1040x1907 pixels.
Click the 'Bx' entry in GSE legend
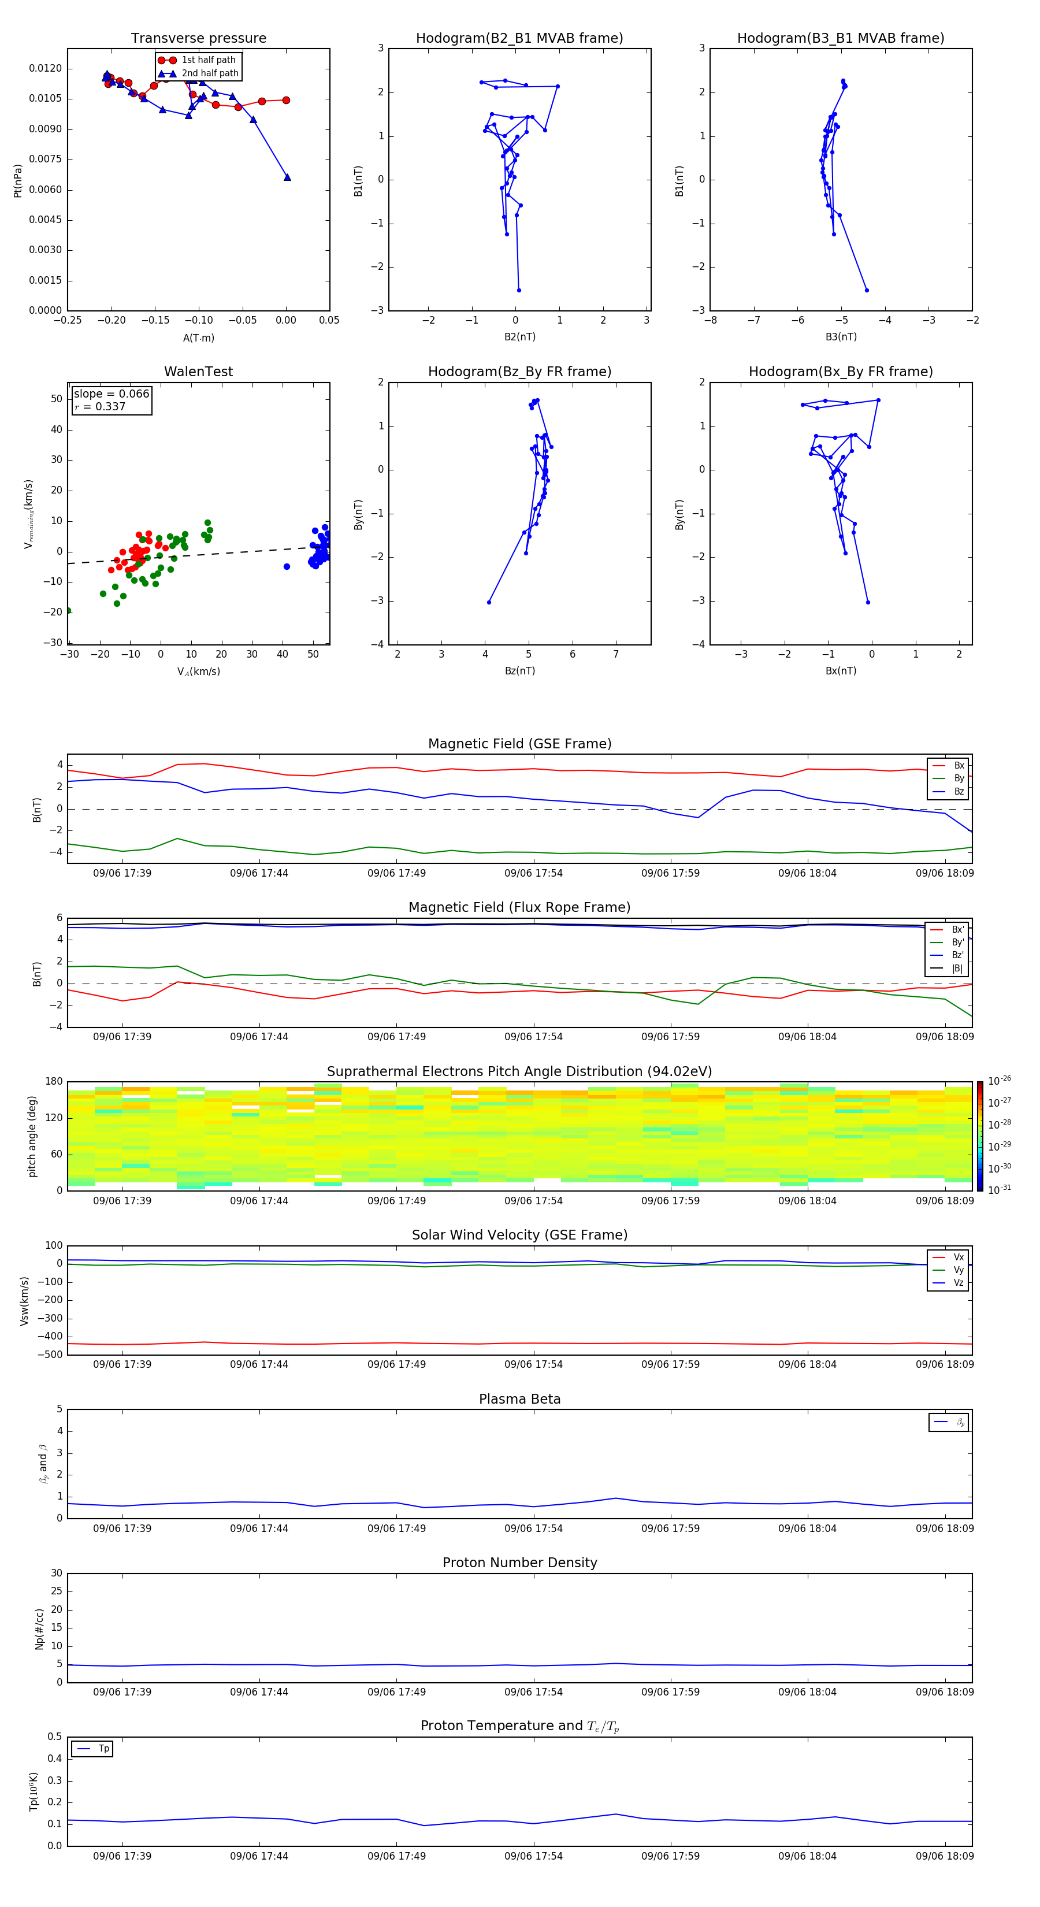pyautogui.click(x=949, y=766)
